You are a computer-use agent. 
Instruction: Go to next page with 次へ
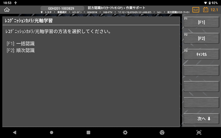click(x=201, y=119)
